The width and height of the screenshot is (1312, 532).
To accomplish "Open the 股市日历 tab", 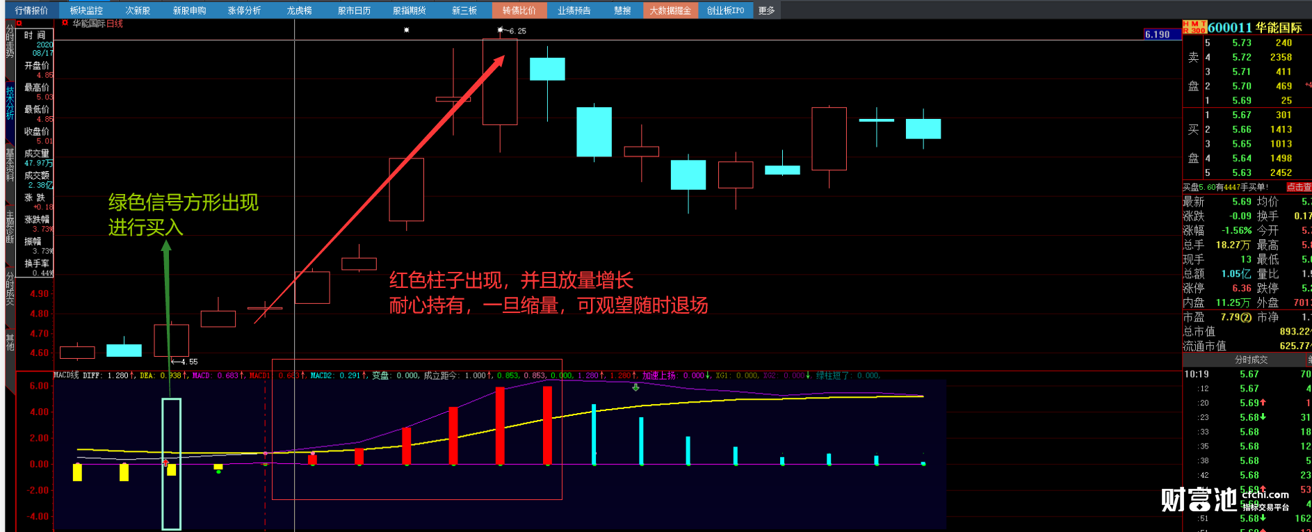I will coord(354,10).
